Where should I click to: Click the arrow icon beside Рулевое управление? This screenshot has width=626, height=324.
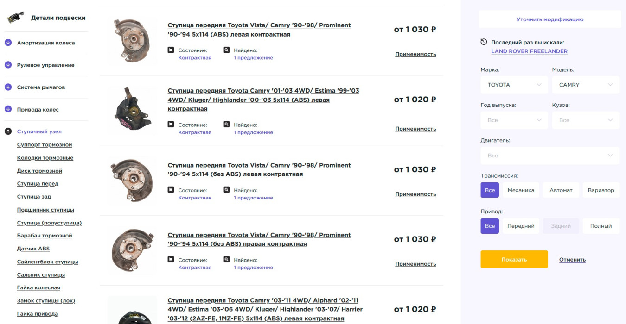(8, 65)
